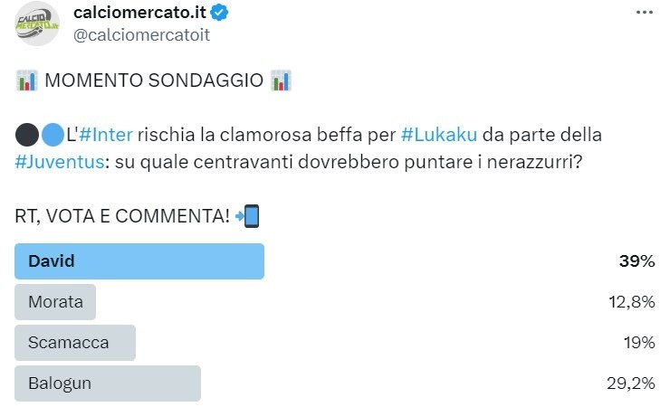The width and height of the screenshot is (670, 407).
Task: Open the #Inter hashtag
Action: 106,136
